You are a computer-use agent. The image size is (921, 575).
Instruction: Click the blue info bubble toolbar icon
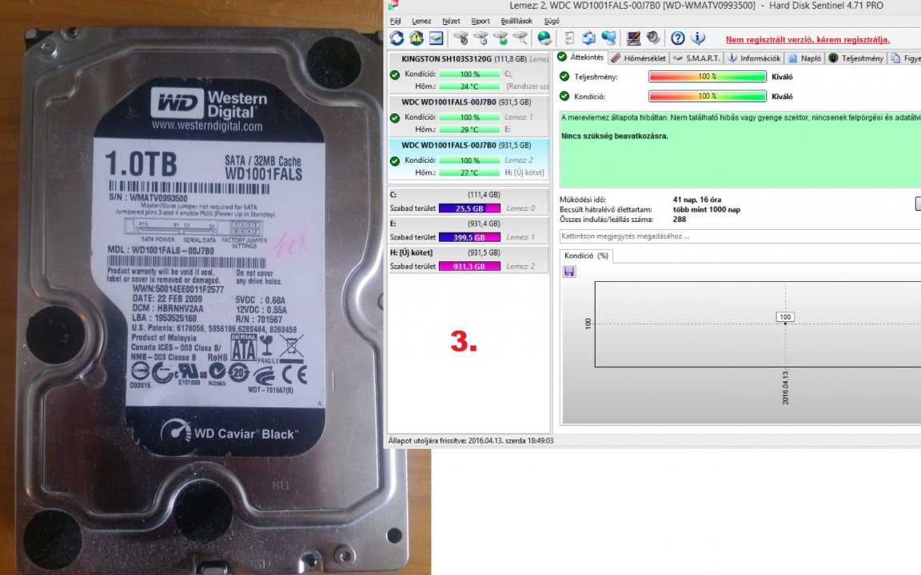tap(697, 38)
